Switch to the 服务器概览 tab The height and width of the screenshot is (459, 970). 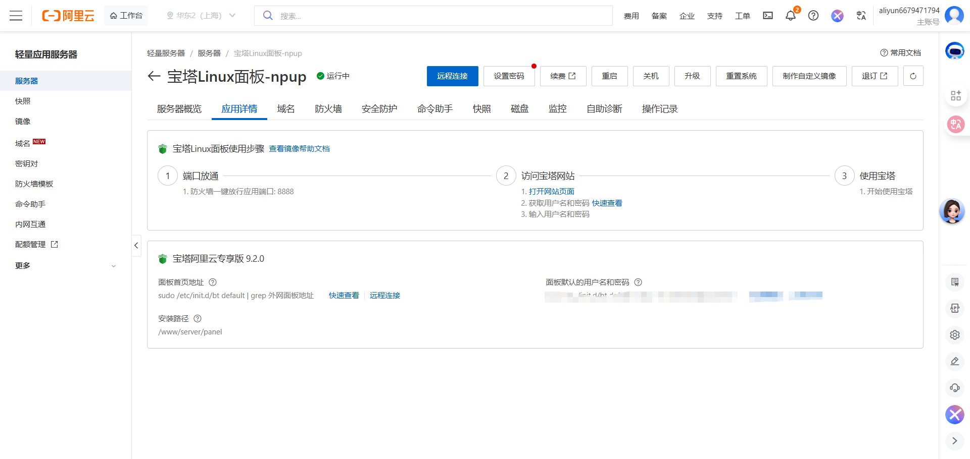click(x=179, y=109)
